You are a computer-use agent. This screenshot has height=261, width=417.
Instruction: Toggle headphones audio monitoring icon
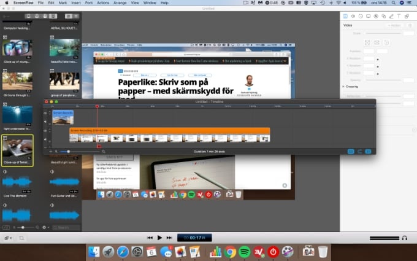tap(405, 238)
